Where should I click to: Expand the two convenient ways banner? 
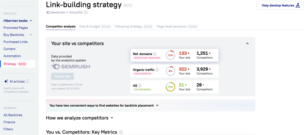point(157,105)
